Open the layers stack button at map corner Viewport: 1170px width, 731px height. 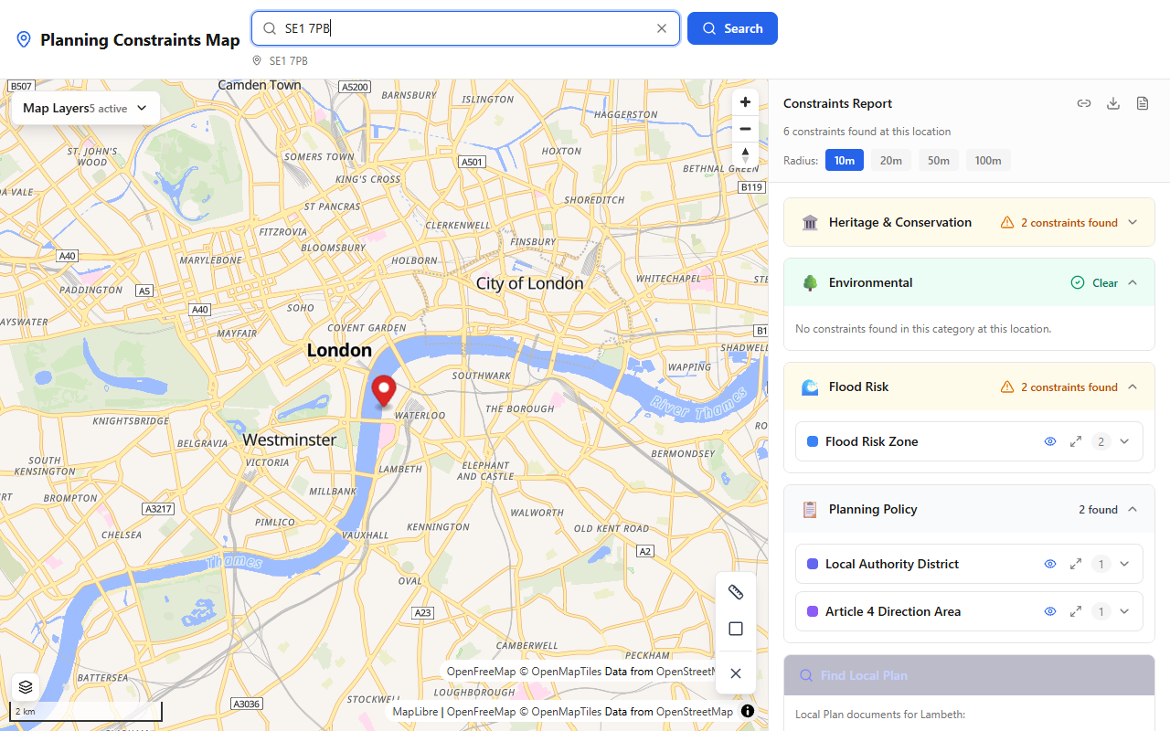pyautogui.click(x=26, y=686)
